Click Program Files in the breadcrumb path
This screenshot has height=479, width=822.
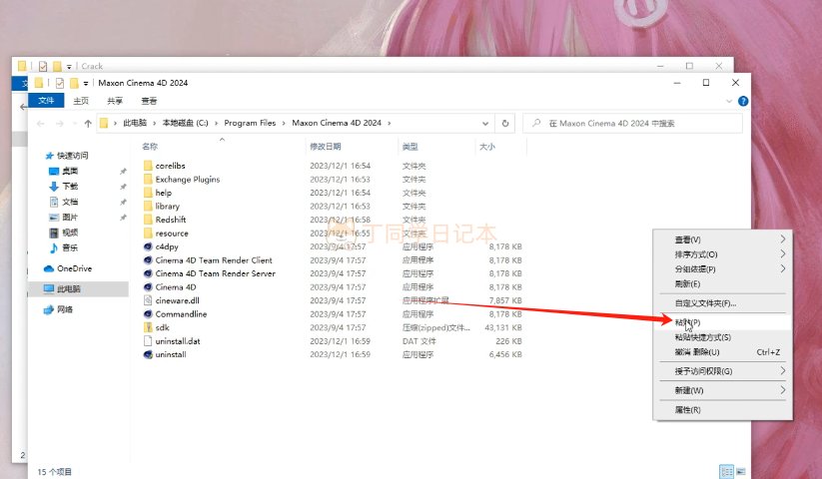coord(250,123)
